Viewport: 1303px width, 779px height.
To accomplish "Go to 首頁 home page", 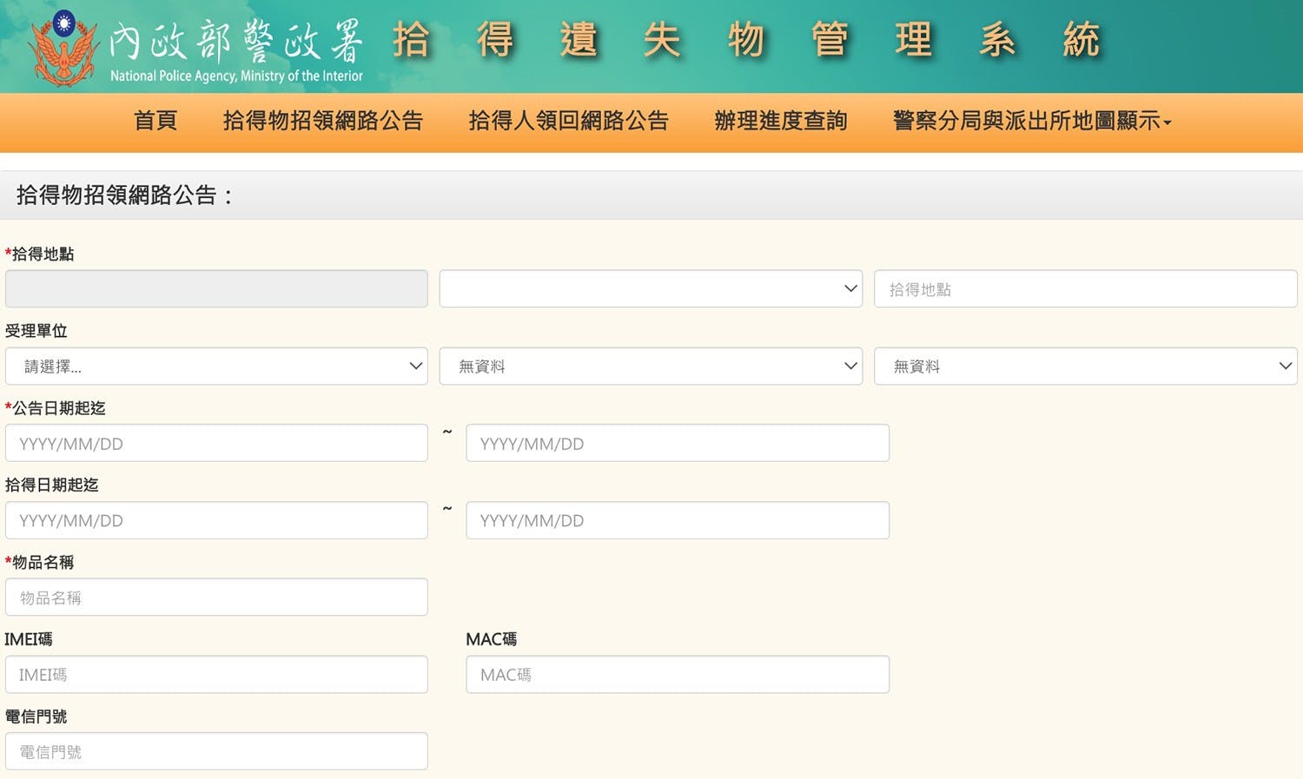I will pos(155,121).
